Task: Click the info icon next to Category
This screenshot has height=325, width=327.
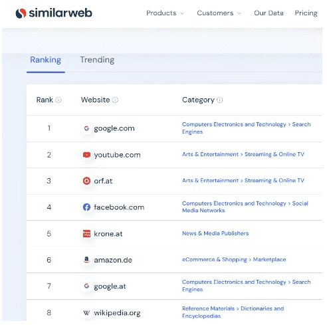Action: (x=220, y=100)
